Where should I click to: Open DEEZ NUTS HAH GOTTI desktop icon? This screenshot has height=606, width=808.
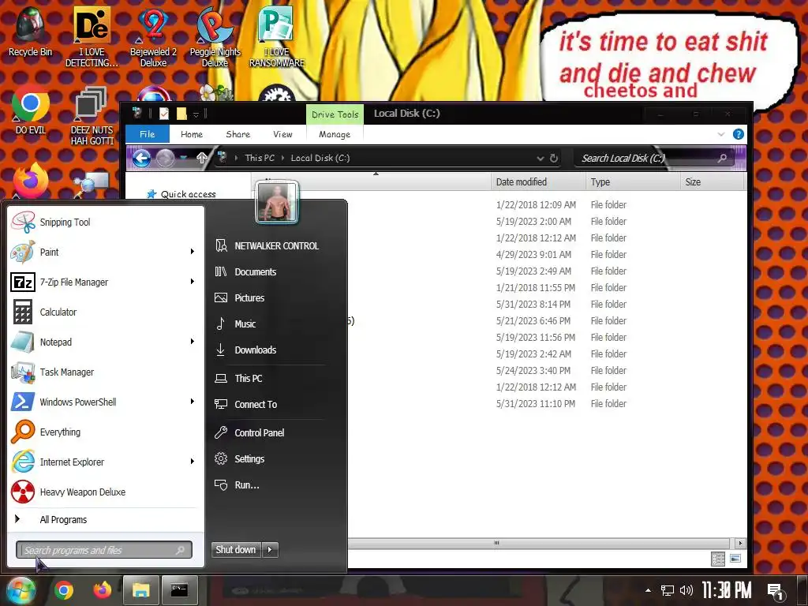[x=92, y=117]
